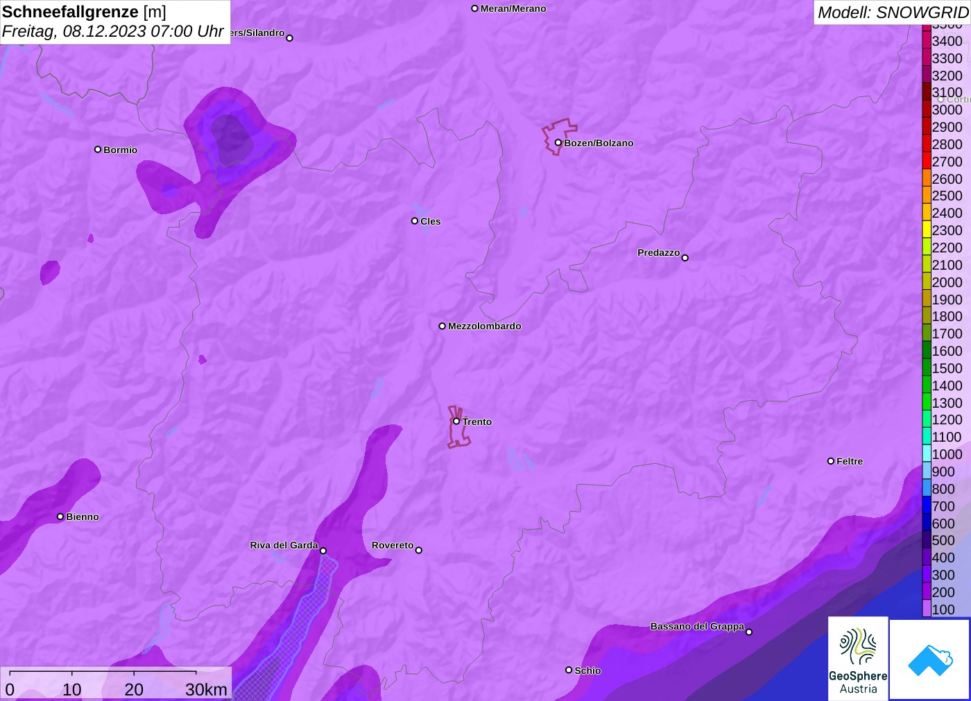The width and height of the screenshot is (971, 701).
Task: Click the Feltre city marker
Action: click(830, 461)
